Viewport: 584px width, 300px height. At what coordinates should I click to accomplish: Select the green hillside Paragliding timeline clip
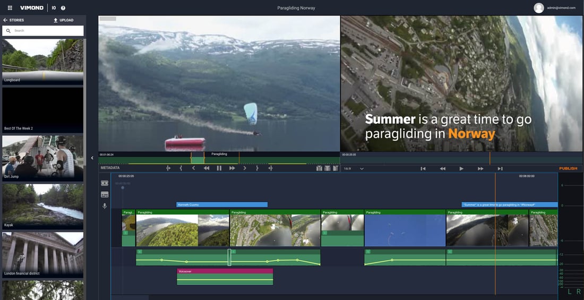(x=183, y=228)
